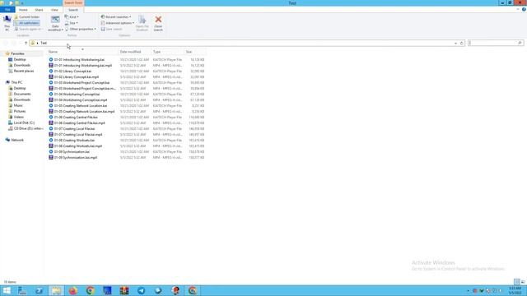Select file 01-04 Worksharing Concept.kai.mp4
This screenshot has width=527, height=296.
[x=81, y=100]
